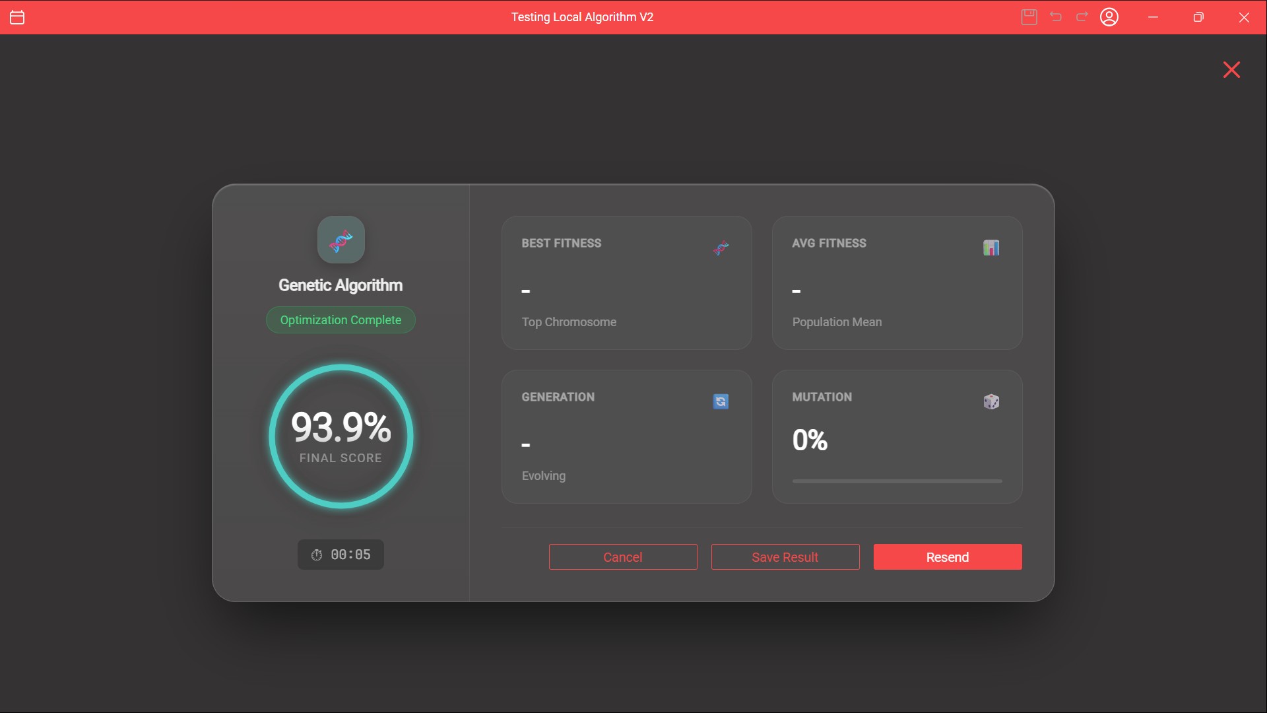Close the dialog with the red X
The width and height of the screenshot is (1267, 713).
click(1231, 70)
